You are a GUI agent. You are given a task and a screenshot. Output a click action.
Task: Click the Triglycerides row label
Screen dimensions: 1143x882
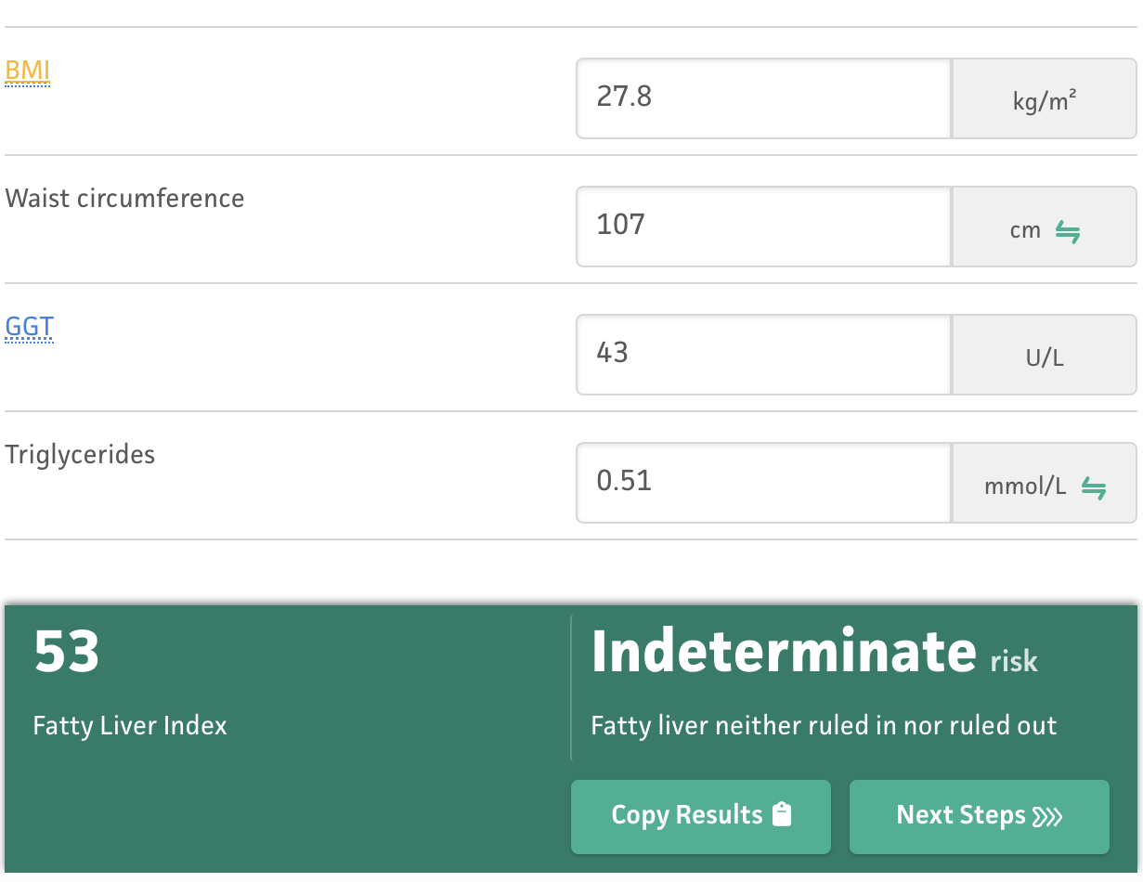(x=80, y=455)
